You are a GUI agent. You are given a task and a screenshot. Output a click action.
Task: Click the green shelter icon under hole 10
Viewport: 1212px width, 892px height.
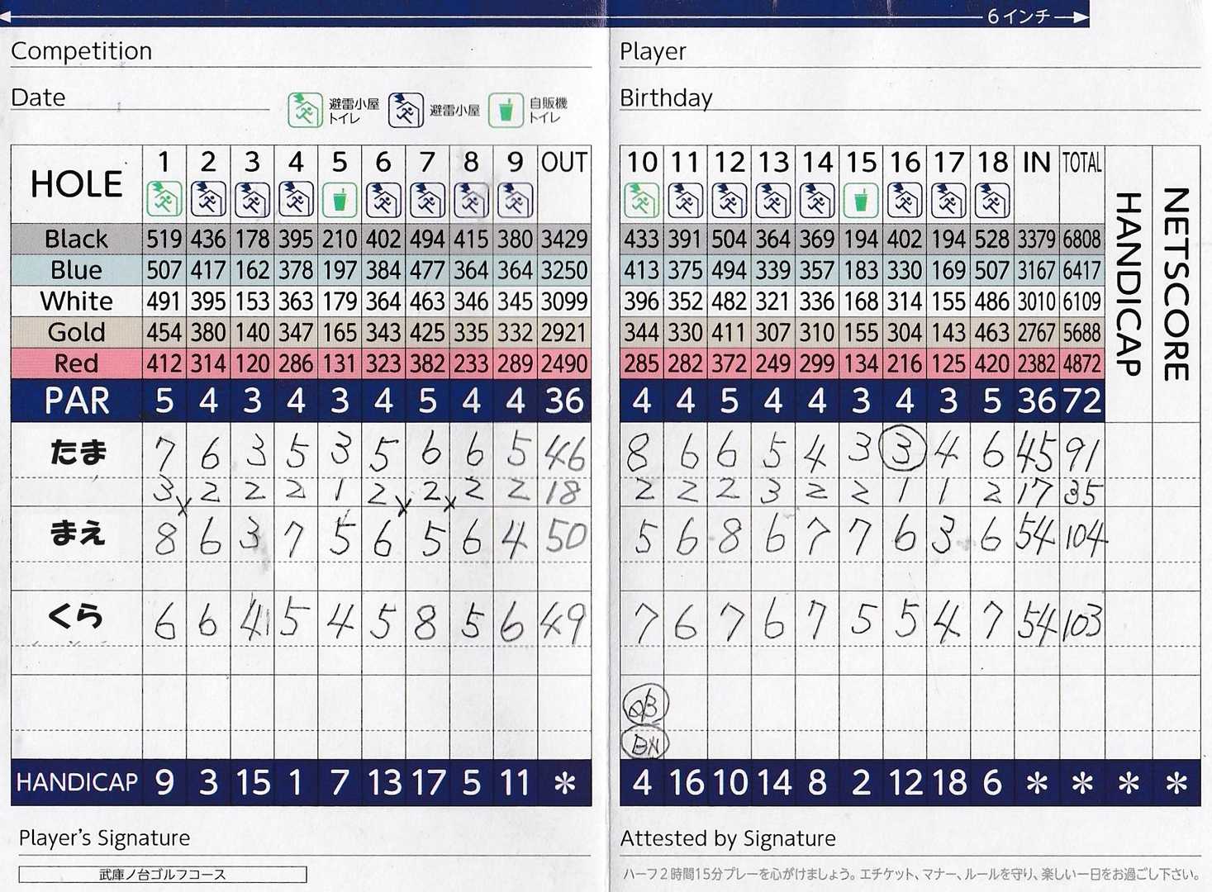[x=641, y=200]
